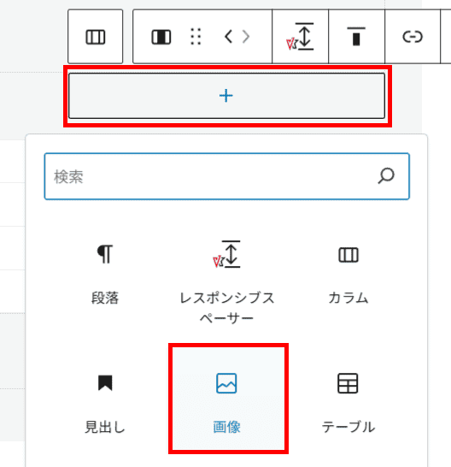
Task: Focus the 検索 search field
Action: [x=226, y=176]
